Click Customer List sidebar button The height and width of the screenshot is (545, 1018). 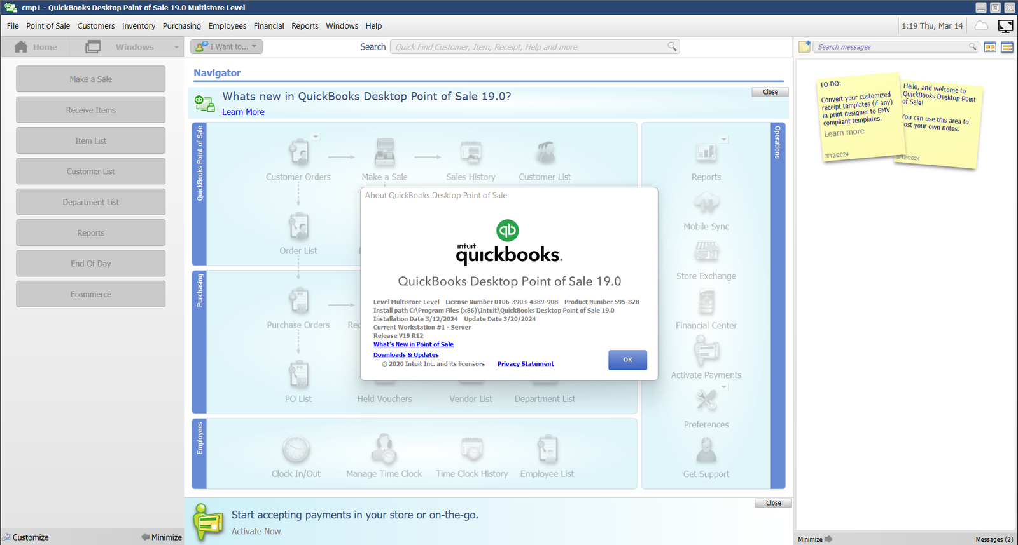tap(91, 172)
